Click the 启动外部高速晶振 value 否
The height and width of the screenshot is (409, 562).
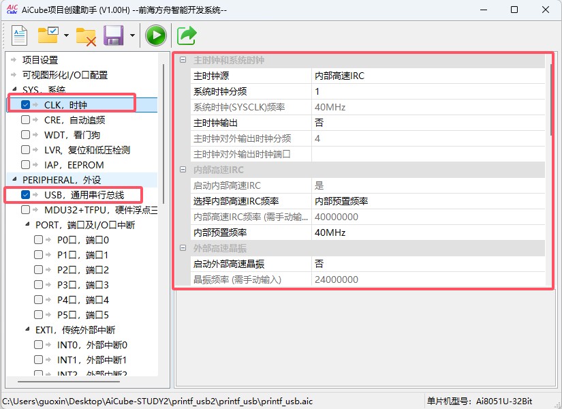click(428, 264)
